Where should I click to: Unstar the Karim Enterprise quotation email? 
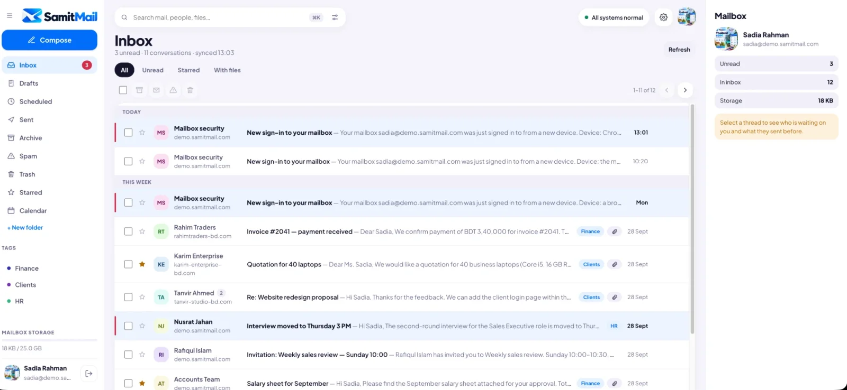142,264
